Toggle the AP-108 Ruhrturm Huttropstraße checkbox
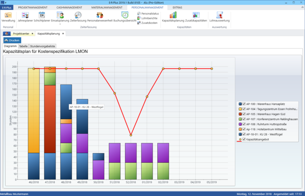Screen dimensions: 305x196 (244, 124)
